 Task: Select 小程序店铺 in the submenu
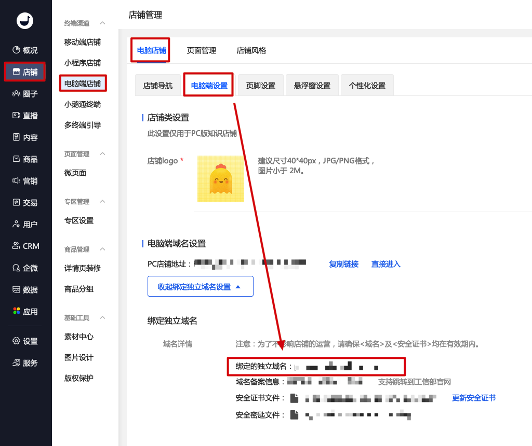[83, 63]
